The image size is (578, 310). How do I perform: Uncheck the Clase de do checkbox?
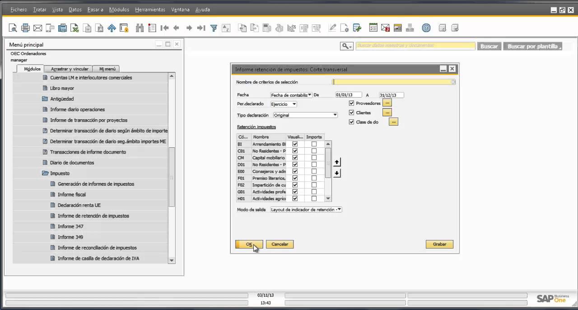pos(352,122)
